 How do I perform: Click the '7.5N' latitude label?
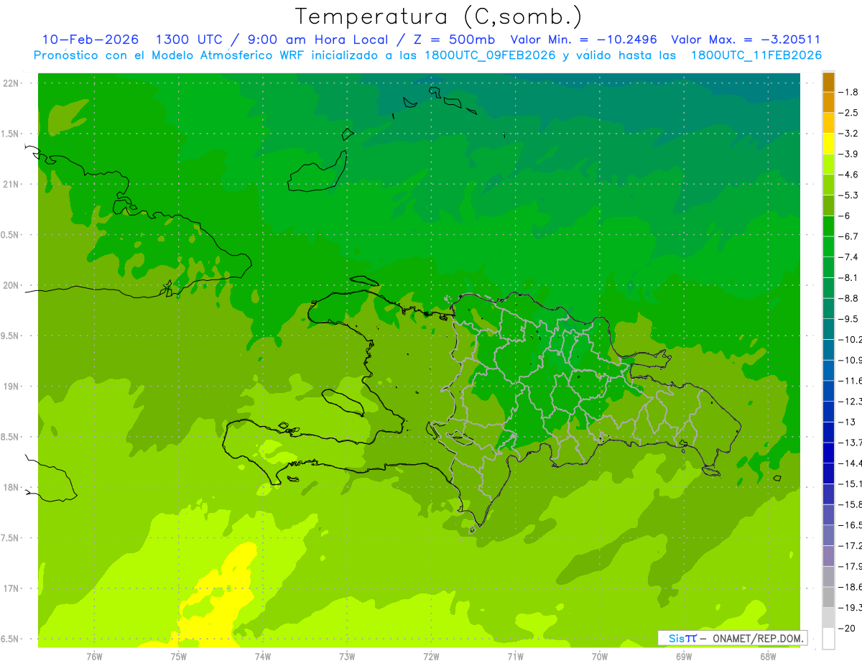(x=11, y=538)
